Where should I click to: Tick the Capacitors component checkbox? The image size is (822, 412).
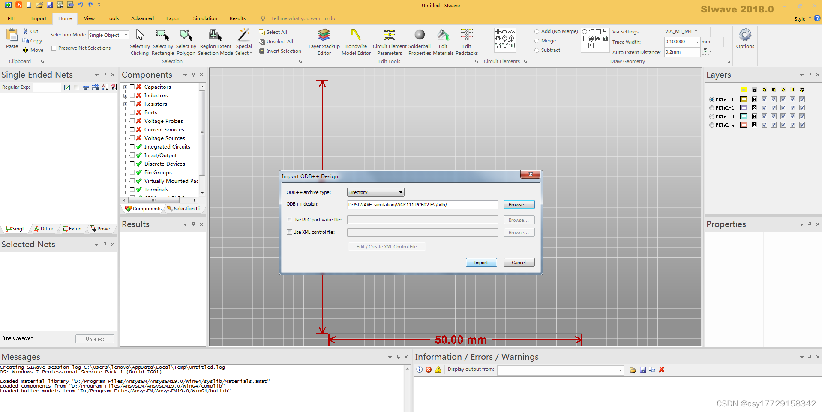(x=132, y=87)
